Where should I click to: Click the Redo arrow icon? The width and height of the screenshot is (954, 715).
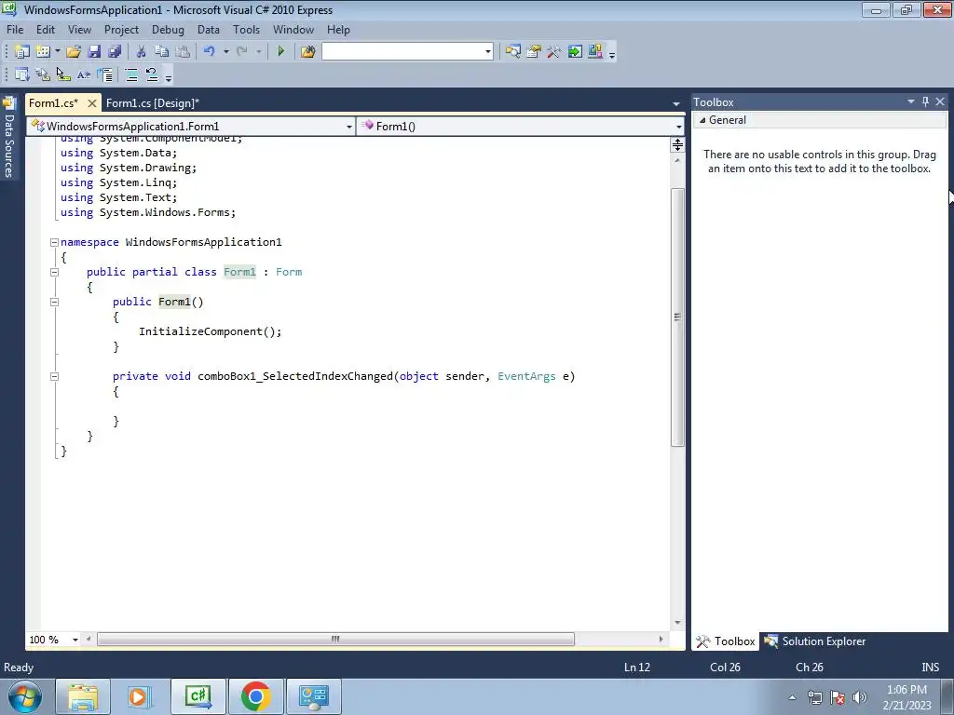click(242, 52)
